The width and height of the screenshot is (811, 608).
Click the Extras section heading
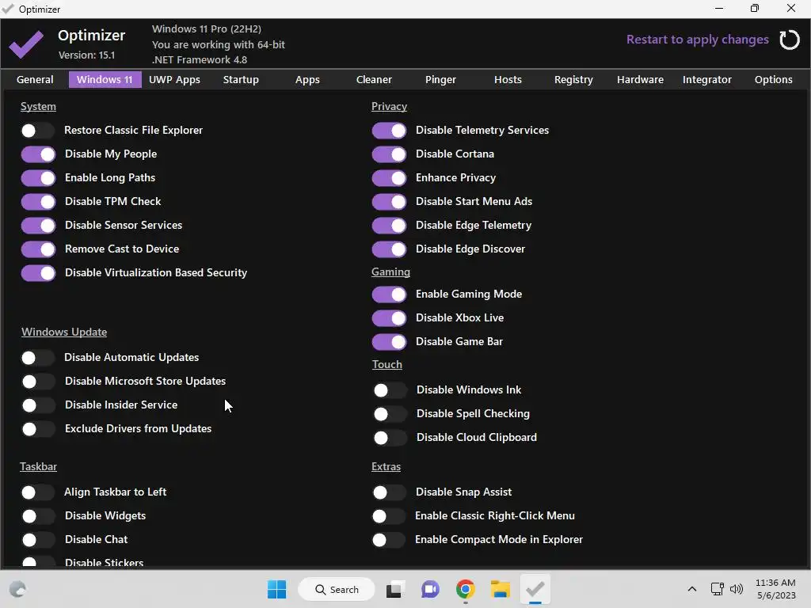point(386,467)
